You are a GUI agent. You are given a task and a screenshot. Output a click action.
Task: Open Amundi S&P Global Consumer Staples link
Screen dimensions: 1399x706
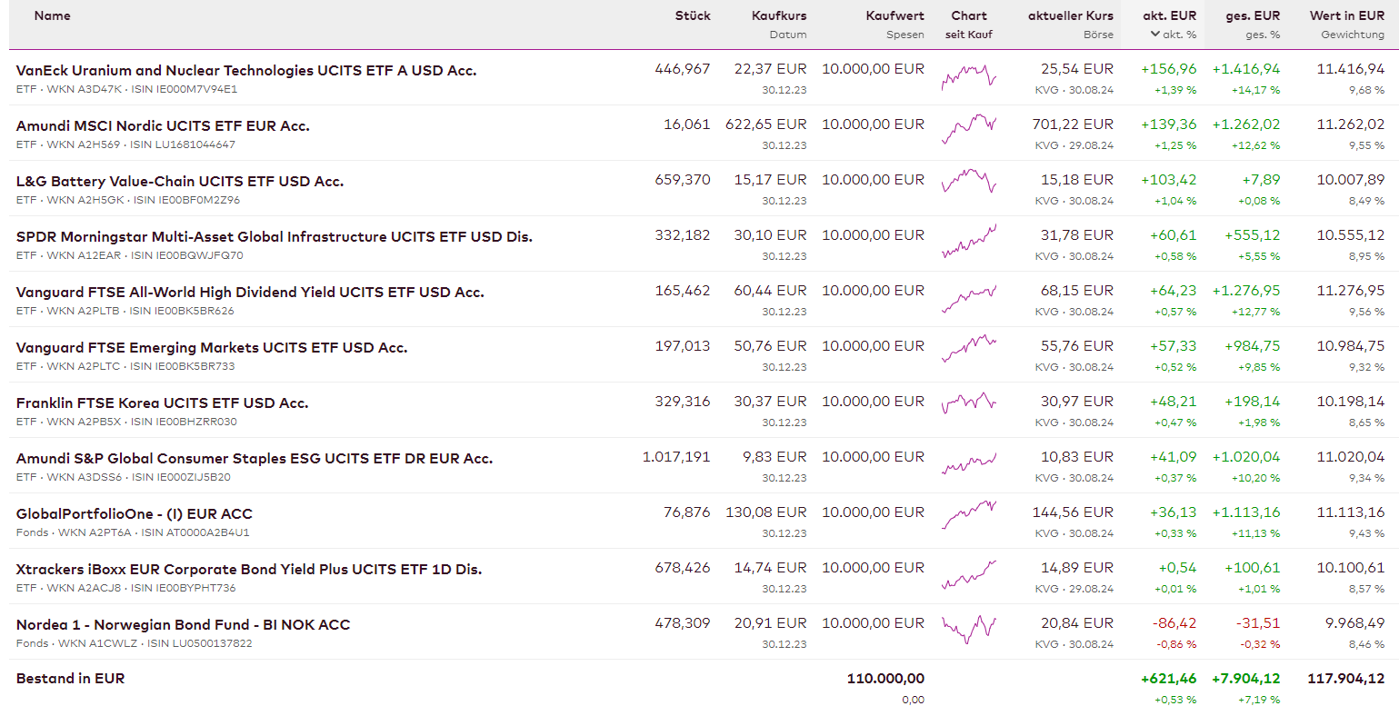point(255,459)
